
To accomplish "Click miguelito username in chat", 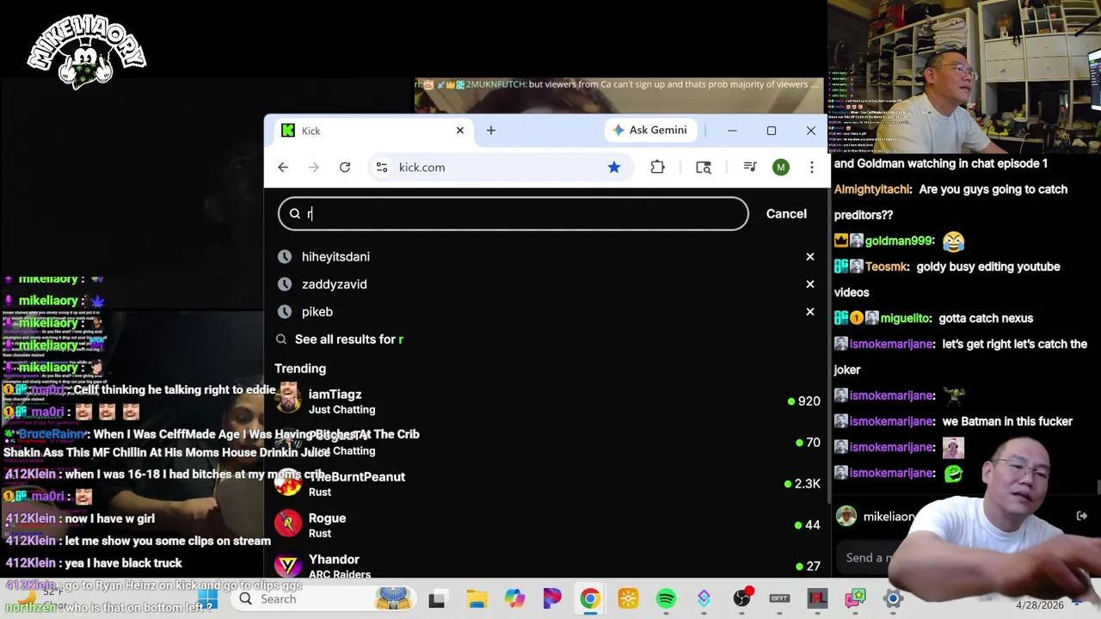I will pos(906,318).
